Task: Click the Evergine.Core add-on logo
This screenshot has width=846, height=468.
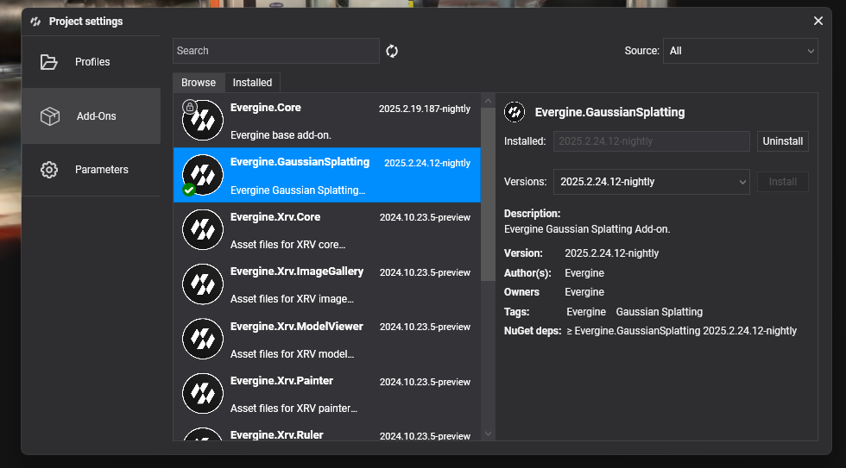Action: pyautogui.click(x=204, y=121)
